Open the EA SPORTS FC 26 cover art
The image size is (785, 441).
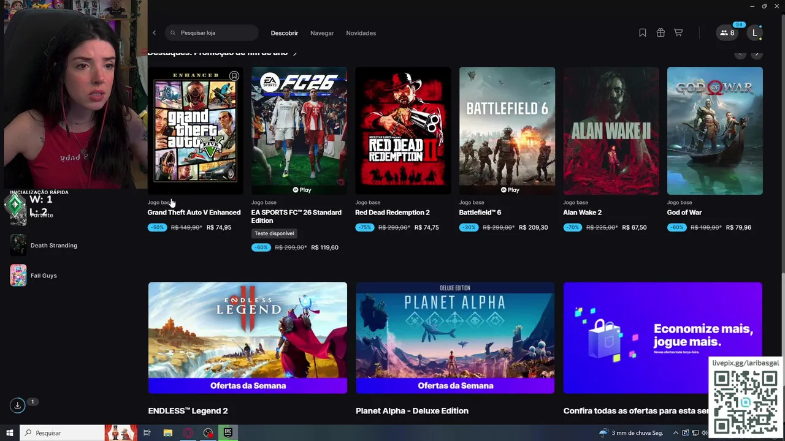(x=299, y=130)
